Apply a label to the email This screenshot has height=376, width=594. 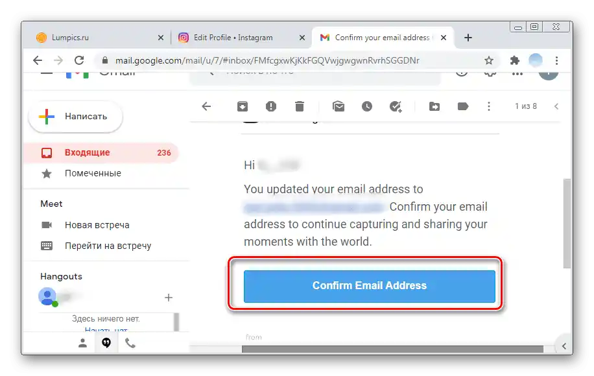[x=463, y=106]
